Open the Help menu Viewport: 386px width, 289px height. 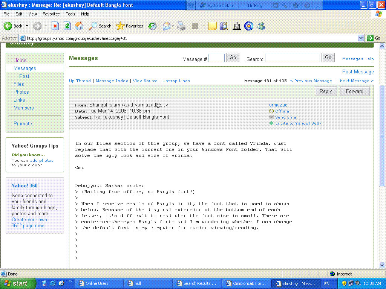(x=85, y=14)
